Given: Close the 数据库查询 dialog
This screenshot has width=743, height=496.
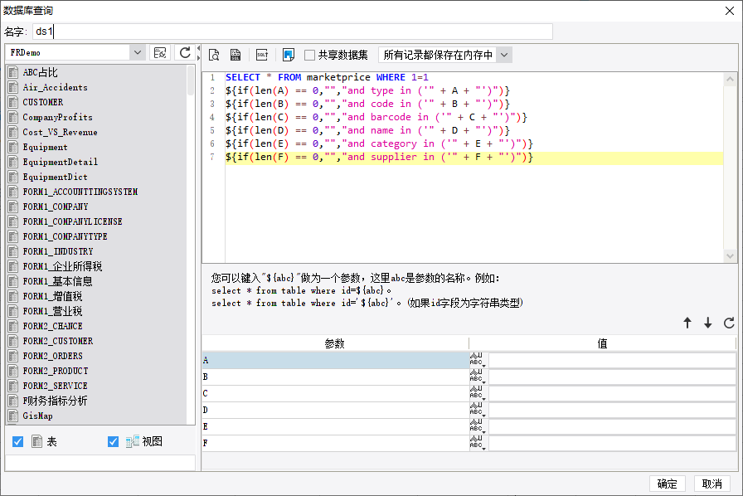Looking at the screenshot, I should (730, 11).
